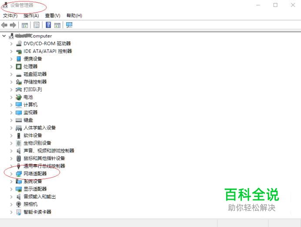Select the root Computer tree item
This screenshot has width=301, height=227.
[33, 36]
